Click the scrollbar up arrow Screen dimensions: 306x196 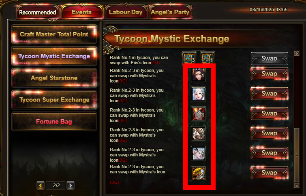(x=297, y=53)
